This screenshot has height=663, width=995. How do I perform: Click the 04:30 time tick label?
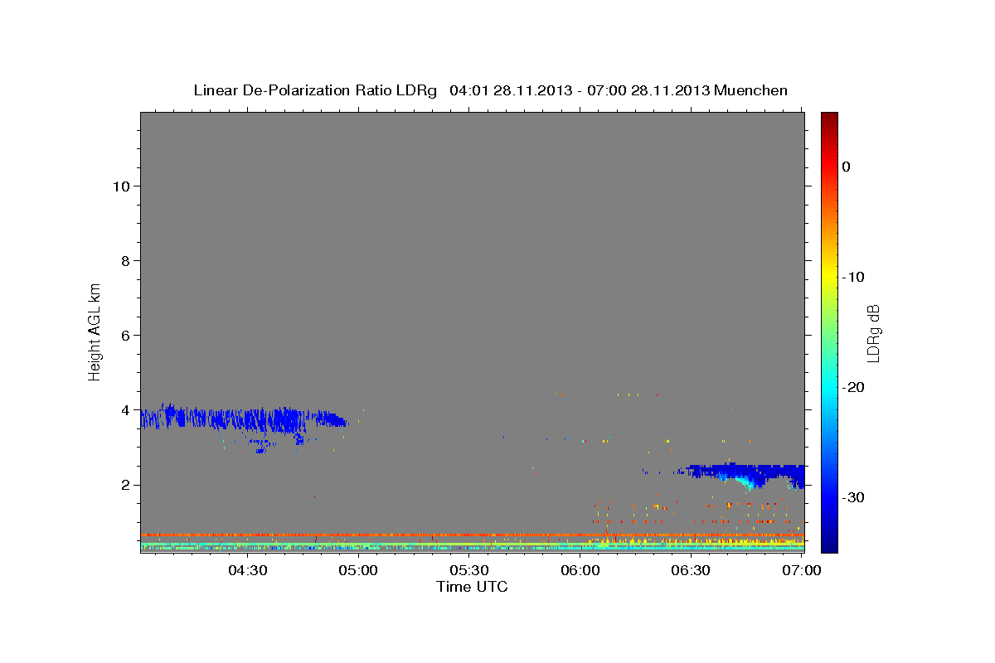pyautogui.click(x=247, y=570)
